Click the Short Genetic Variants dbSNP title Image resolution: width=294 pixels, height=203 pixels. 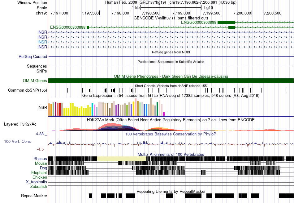[x=171, y=86]
